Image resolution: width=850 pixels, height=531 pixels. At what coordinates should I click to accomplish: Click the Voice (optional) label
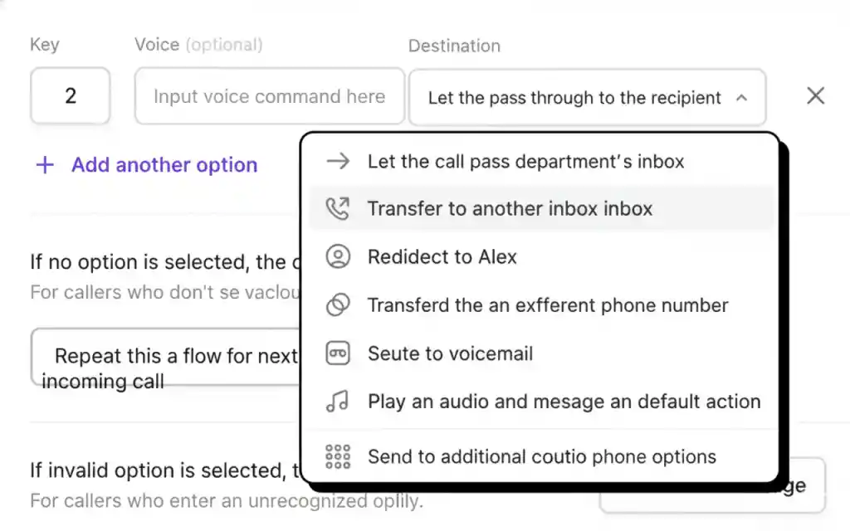[x=199, y=45]
